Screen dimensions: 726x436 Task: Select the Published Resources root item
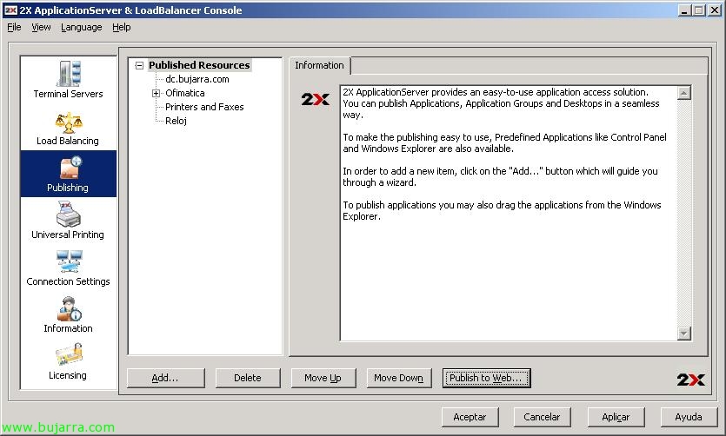199,65
